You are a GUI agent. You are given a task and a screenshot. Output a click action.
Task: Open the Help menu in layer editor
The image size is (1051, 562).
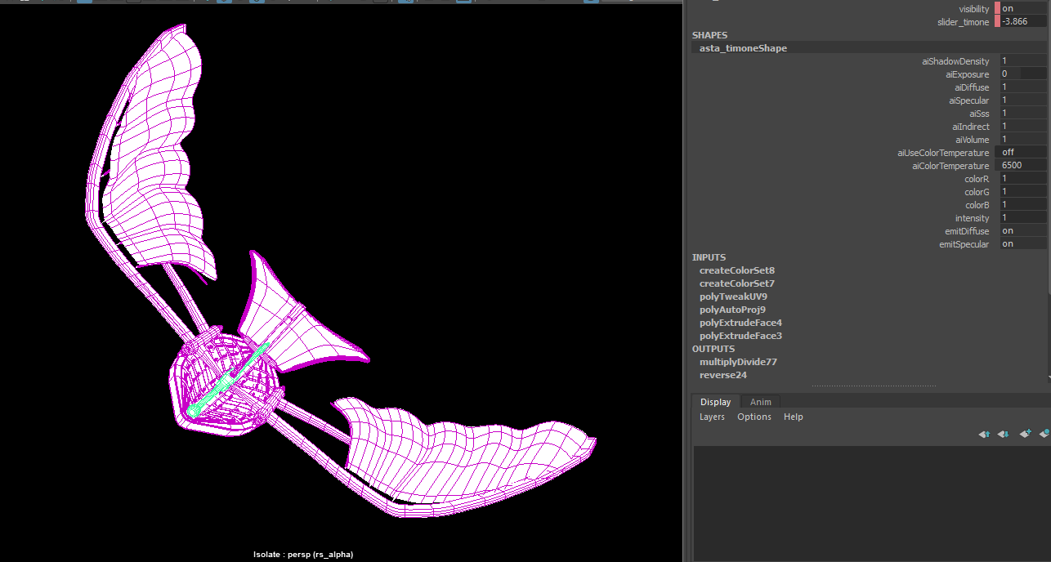793,417
